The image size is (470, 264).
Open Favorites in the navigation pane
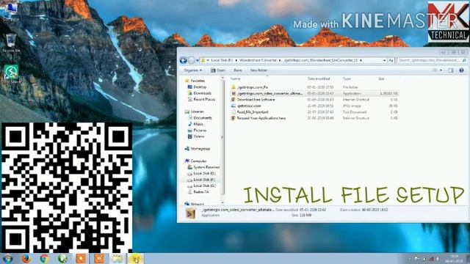(198, 81)
